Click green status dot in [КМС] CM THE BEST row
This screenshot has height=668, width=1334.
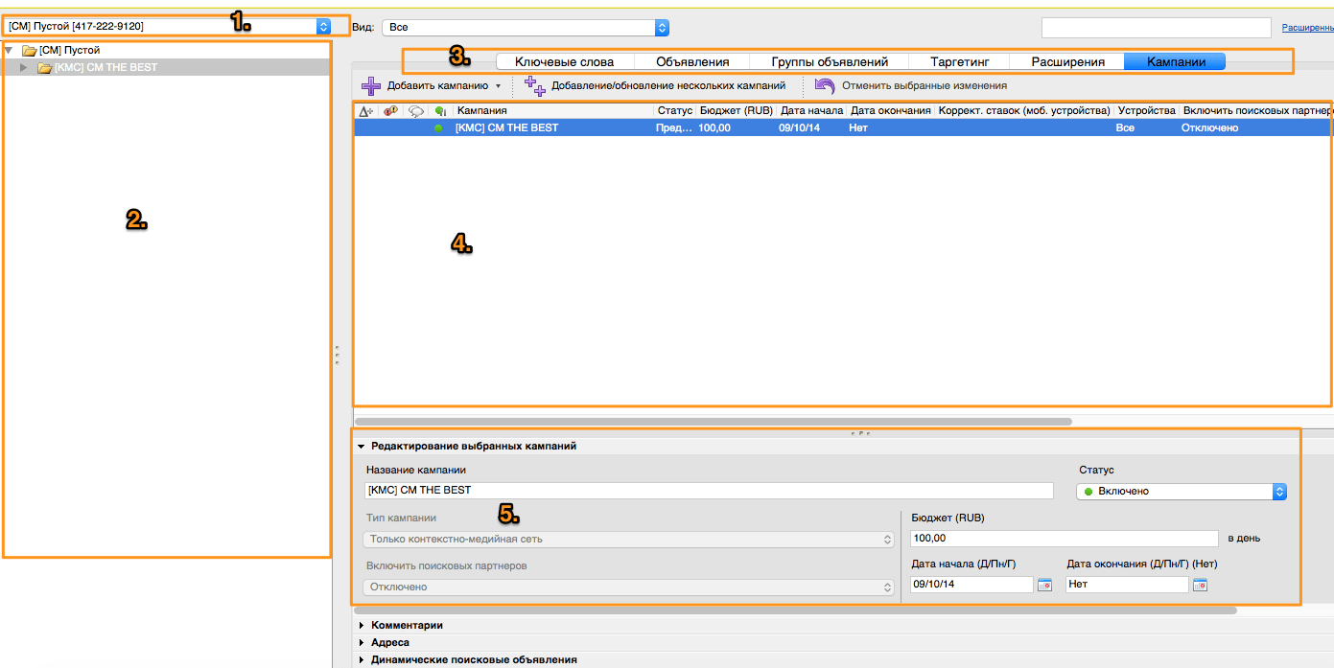pos(438,127)
